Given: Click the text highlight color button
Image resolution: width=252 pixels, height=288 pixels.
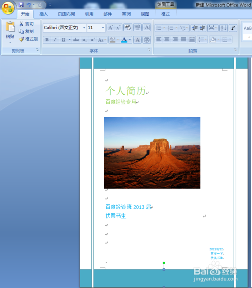Looking at the screenshot, I should [x=112, y=40].
